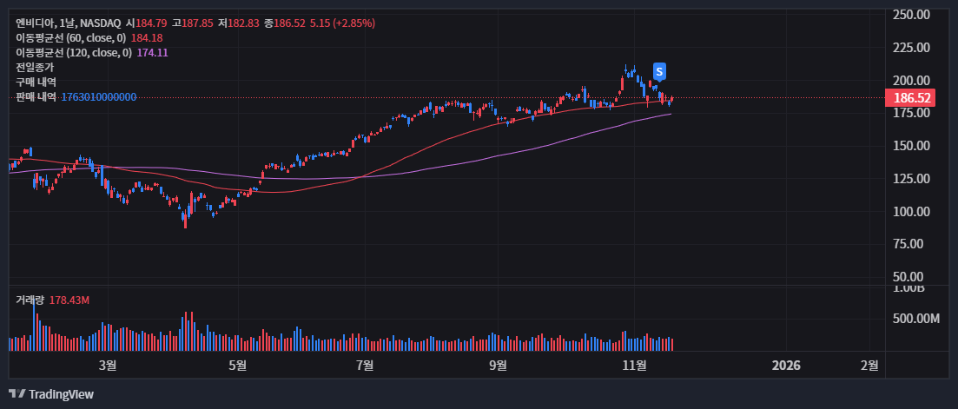The width and height of the screenshot is (958, 409).
Task: Click the 100.00 price axis label
Action: (912, 211)
